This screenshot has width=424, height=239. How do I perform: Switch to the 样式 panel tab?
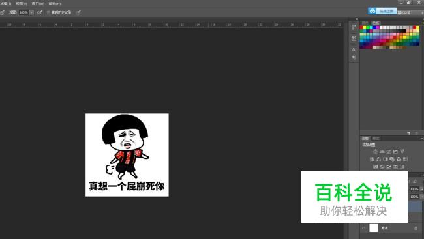(x=376, y=139)
